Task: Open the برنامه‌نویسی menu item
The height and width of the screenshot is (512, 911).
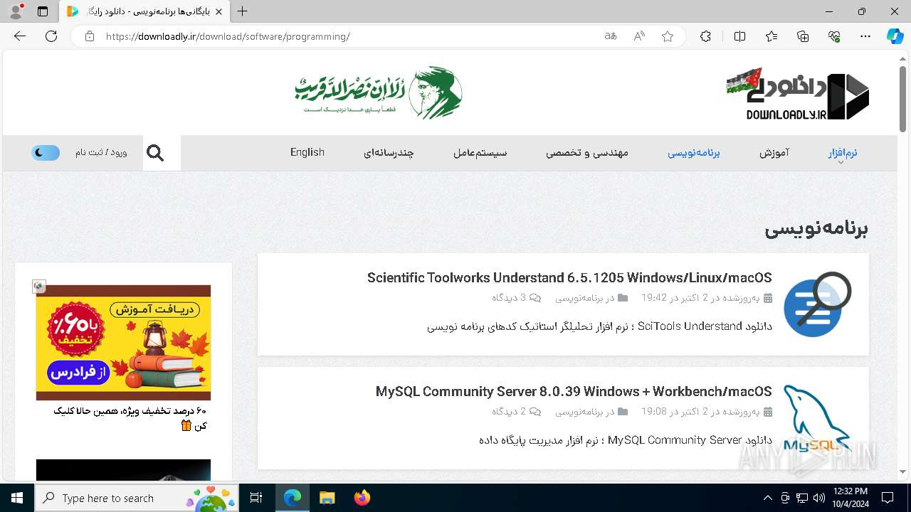Action: tap(694, 152)
